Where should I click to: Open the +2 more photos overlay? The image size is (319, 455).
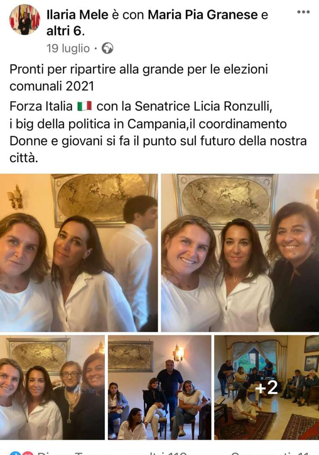[x=266, y=388]
